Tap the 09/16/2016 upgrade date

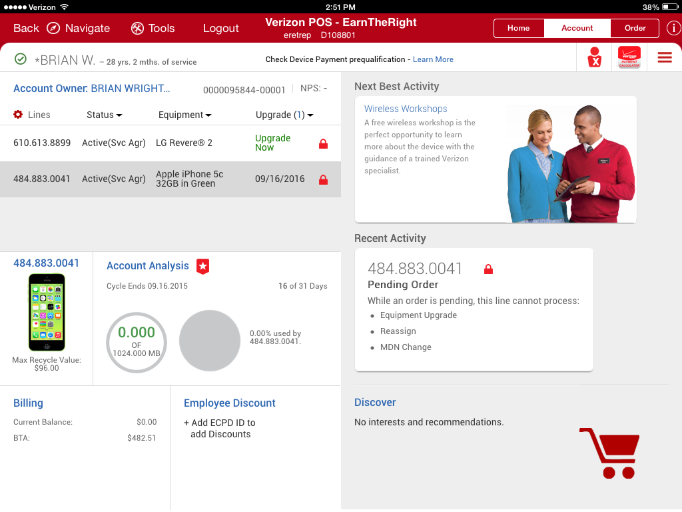pyautogui.click(x=280, y=179)
